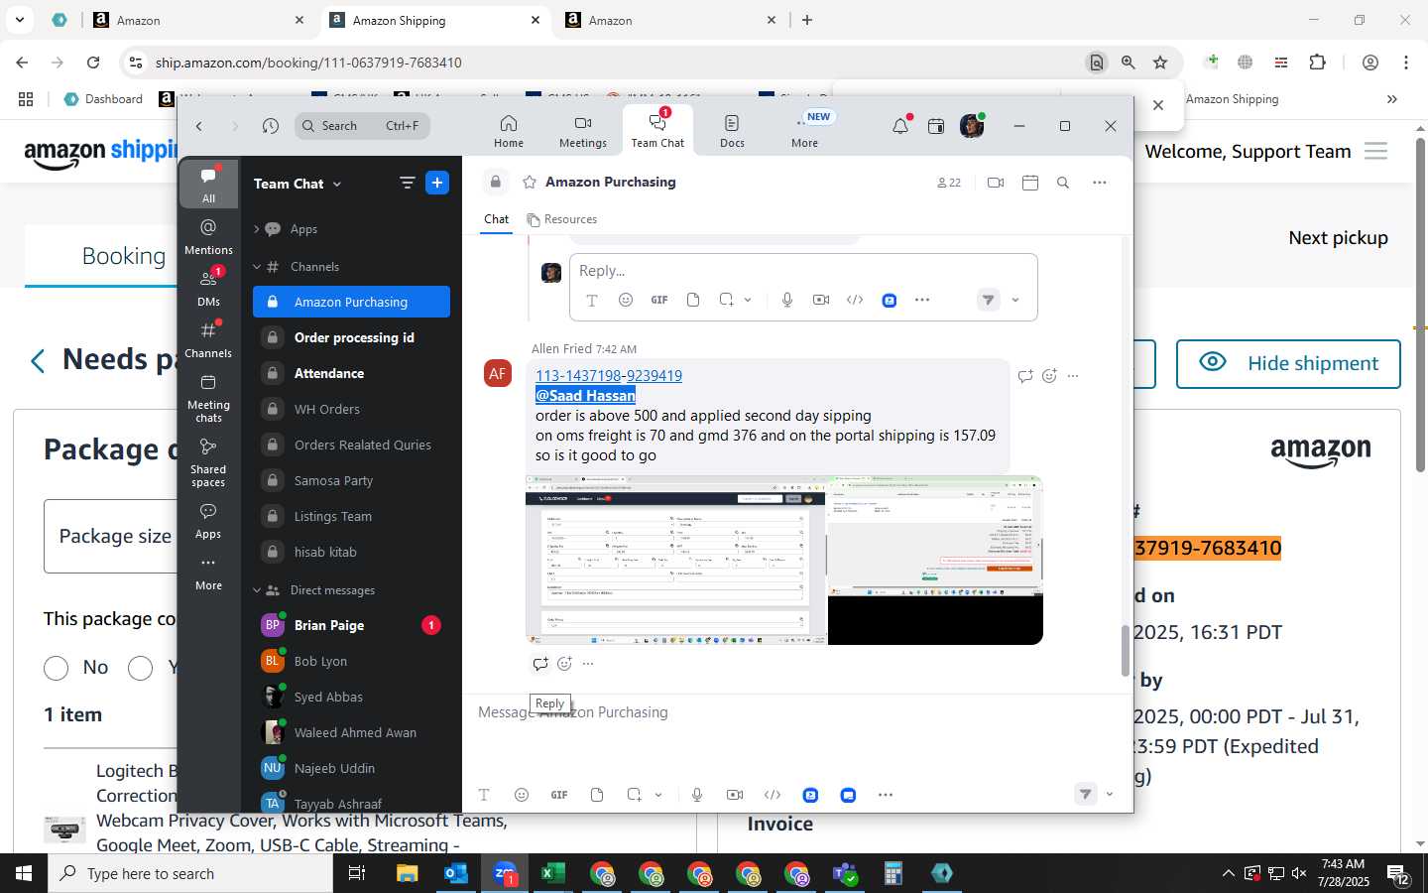Click the Zoom Search box
1428x893 pixels.
[362, 126]
